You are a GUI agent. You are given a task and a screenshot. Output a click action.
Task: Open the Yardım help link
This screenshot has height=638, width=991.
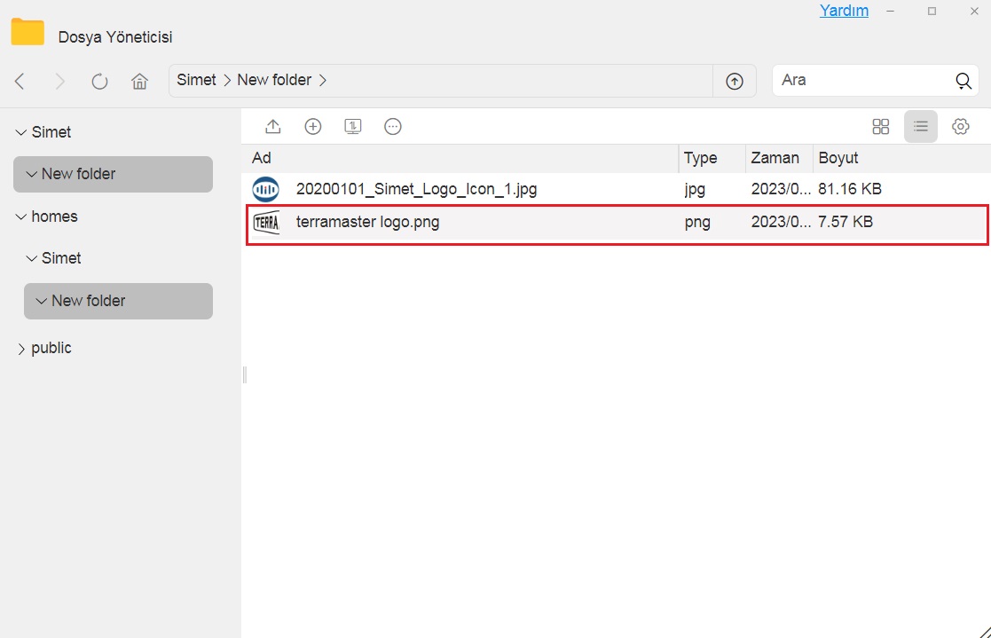[x=844, y=11]
